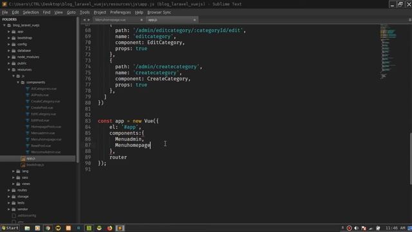Open CreatePost.vue in sidebar

point(42,108)
